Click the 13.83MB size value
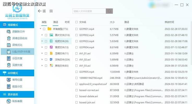192x104 pixels. coord(115,72)
